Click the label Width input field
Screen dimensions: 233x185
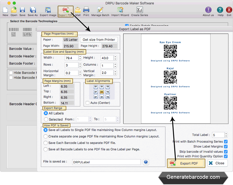point(71,58)
